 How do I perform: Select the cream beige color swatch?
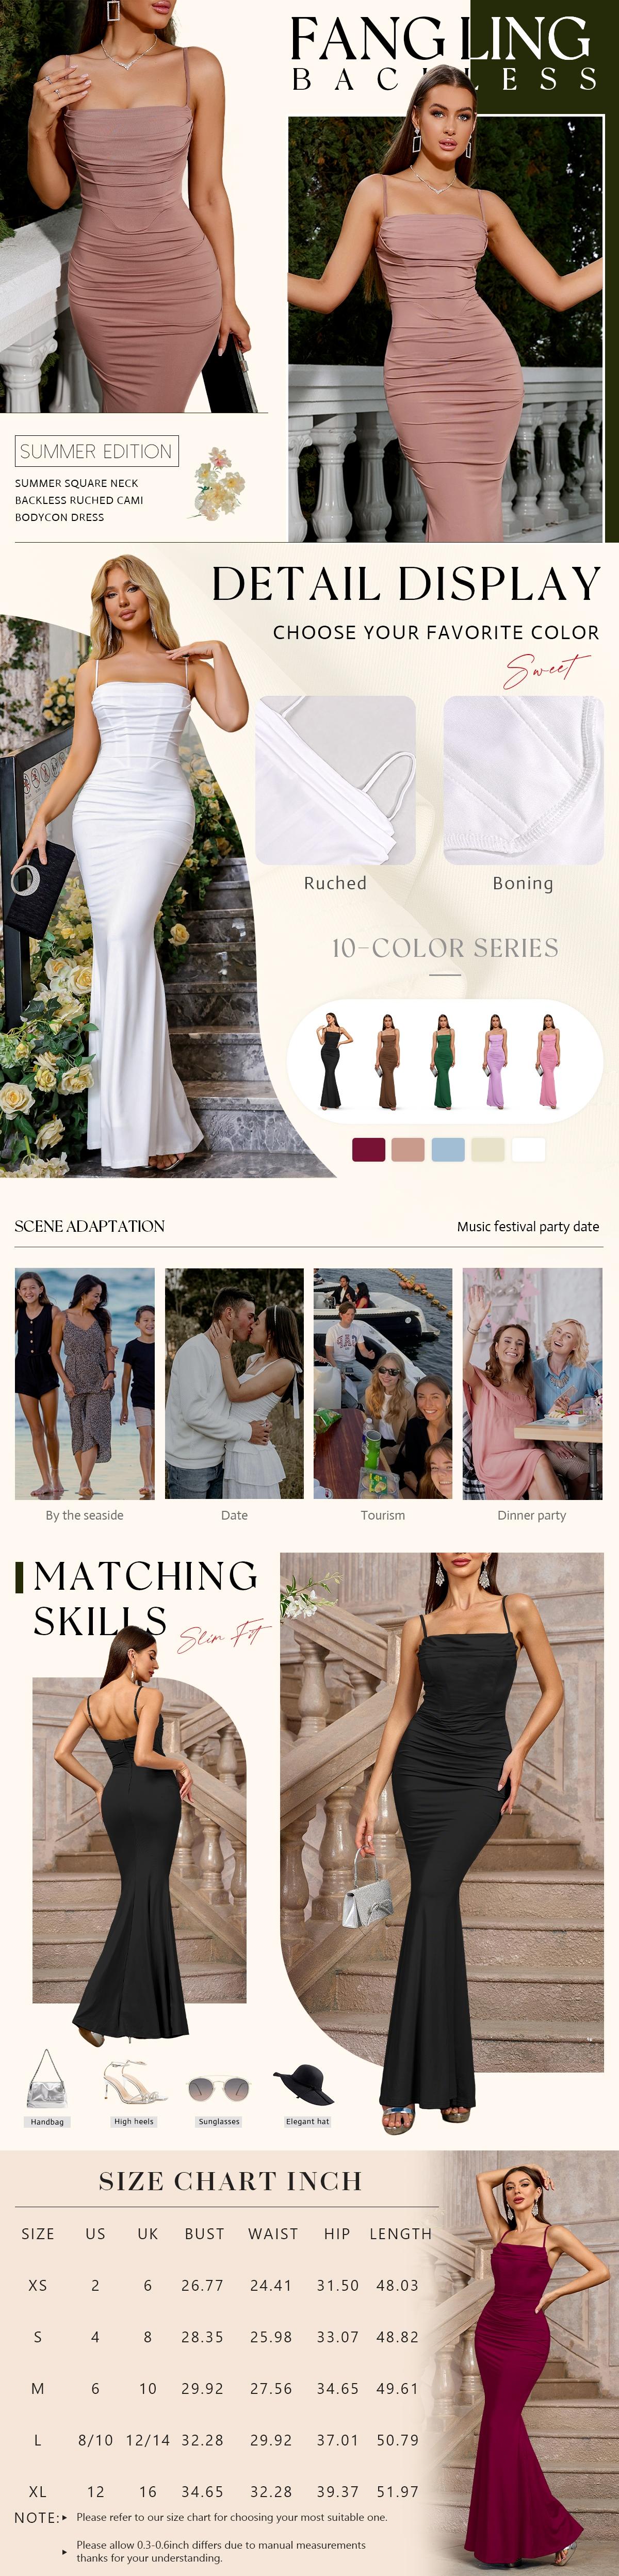point(488,1149)
